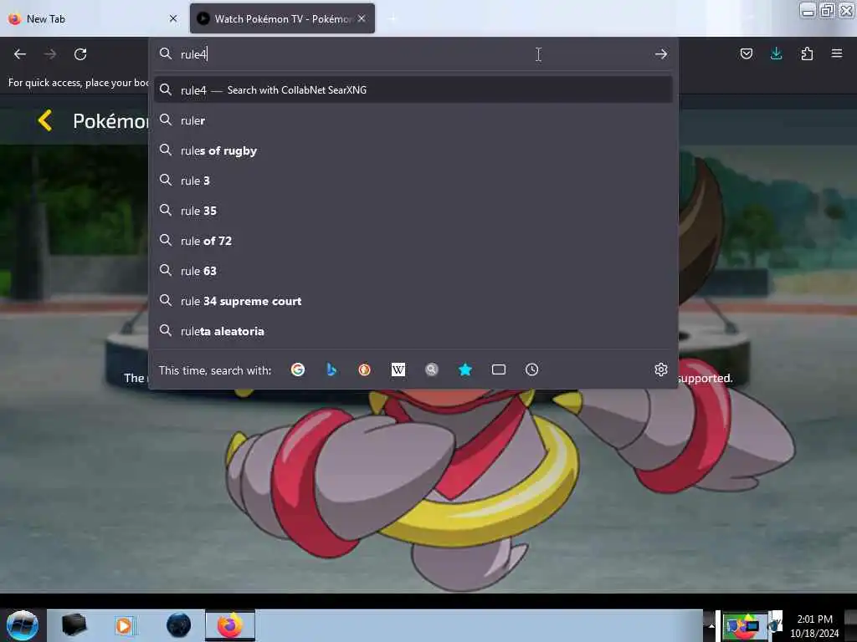Open the black box taskbar application
Viewport: 857px width, 642px height.
(x=74, y=625)
